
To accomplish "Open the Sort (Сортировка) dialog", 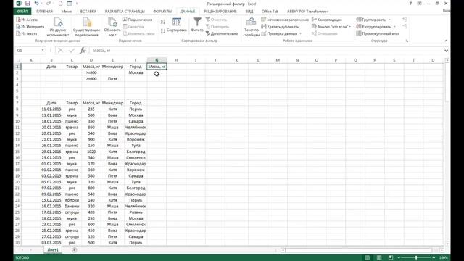I will click(177, 25).
